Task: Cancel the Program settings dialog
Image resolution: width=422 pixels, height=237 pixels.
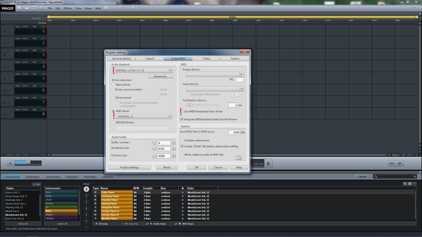Action: (218, 168)
